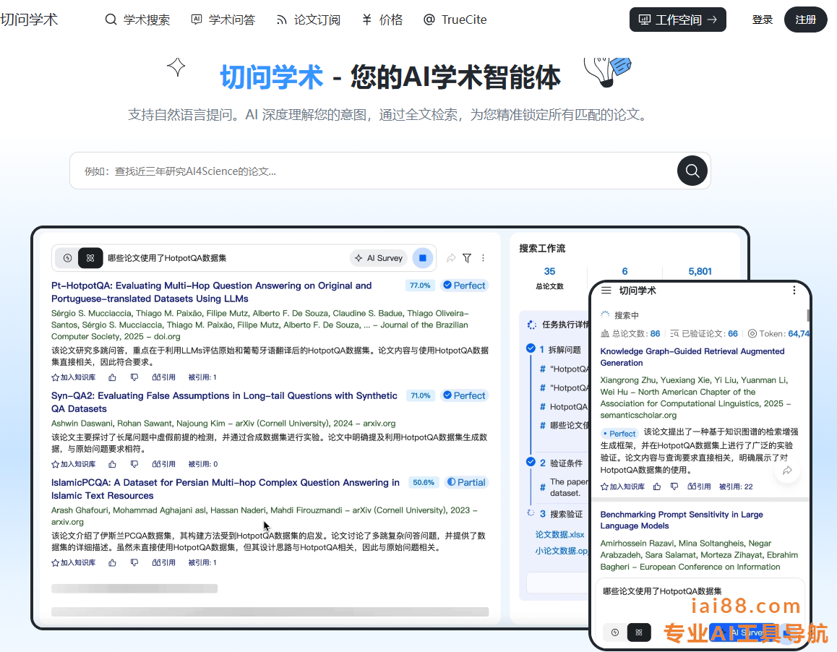Thumbs-up the Pt-HotpotQA paper result
Image resolution: width=837 pixels, height=652 pixels.
pyautogui.click(x=112, y=377)
